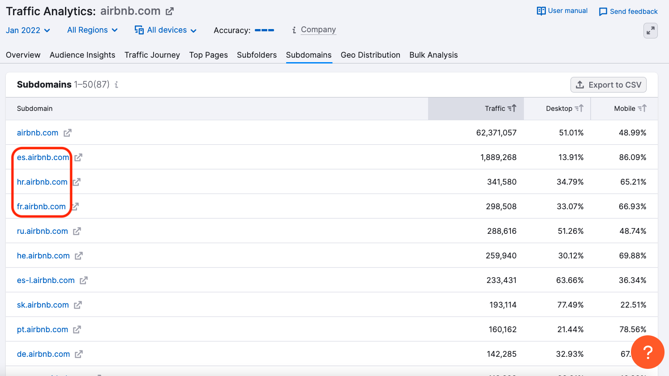The height and width of the screenshot is (376, 669).
Task: Open the User manual link
Action: click(x=562, y=11)
